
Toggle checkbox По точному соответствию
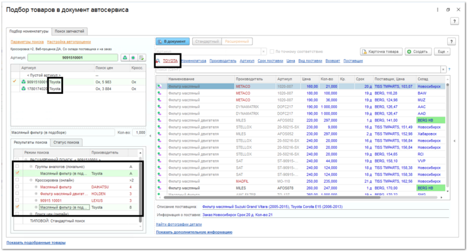tap(272, 52)
